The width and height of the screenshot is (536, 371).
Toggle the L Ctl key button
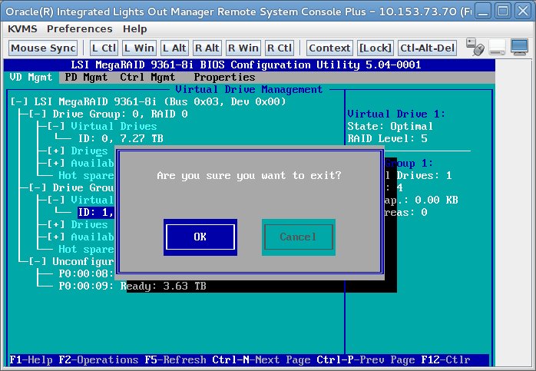104,48
